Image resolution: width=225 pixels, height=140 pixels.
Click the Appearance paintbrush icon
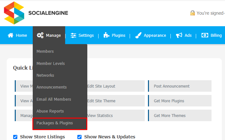pyautogui.click(x=138, y=35)
